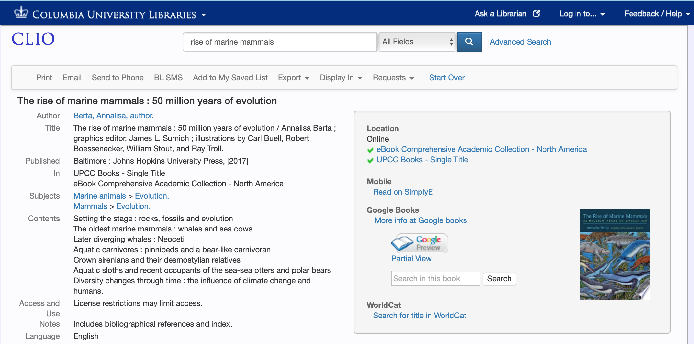
Task: Click green checkmark next to eBook Comprehensive Academic Collection
Action: click(x=370, y=150)
